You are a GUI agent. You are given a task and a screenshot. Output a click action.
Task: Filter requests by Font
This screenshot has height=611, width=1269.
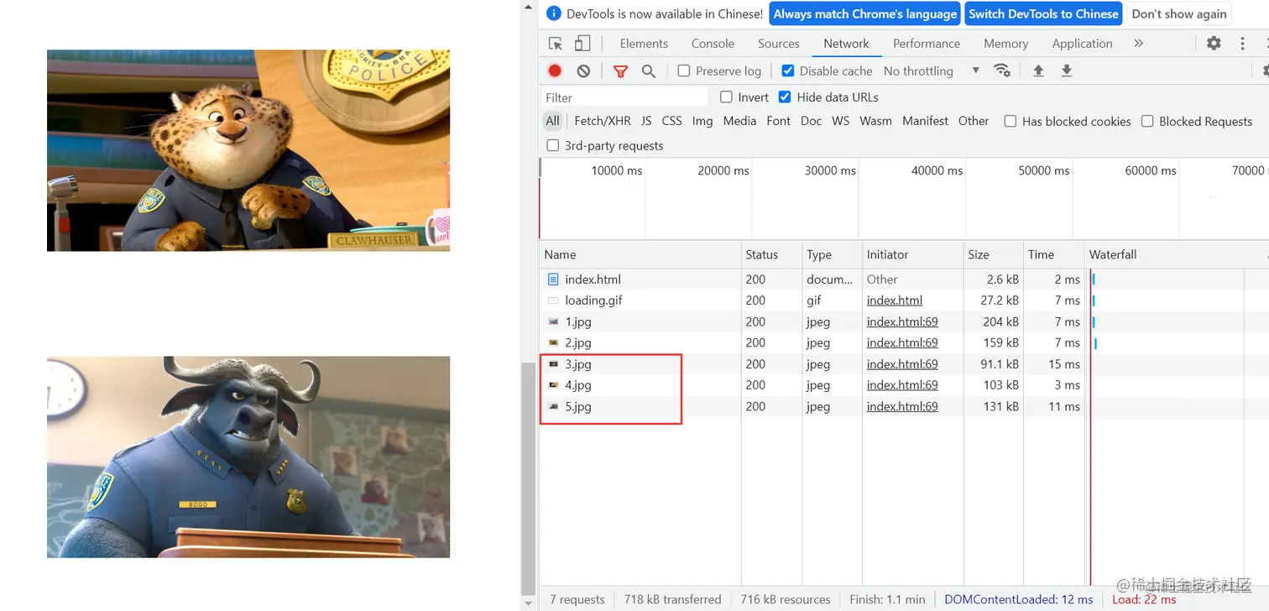[778, 121]
